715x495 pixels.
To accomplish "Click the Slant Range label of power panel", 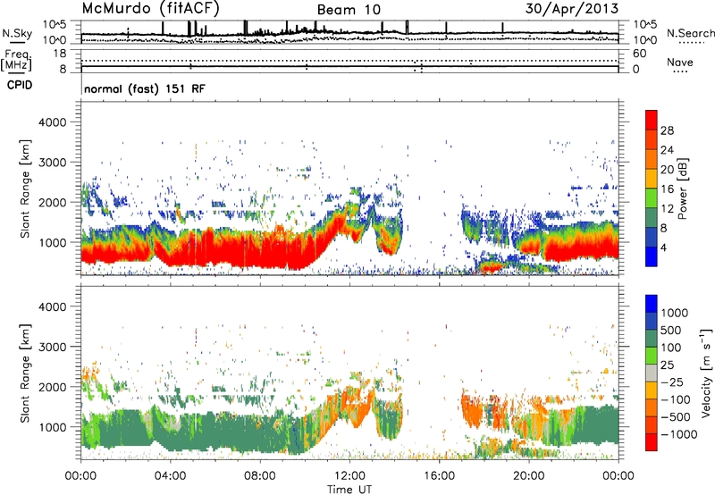I will (25, 189).
